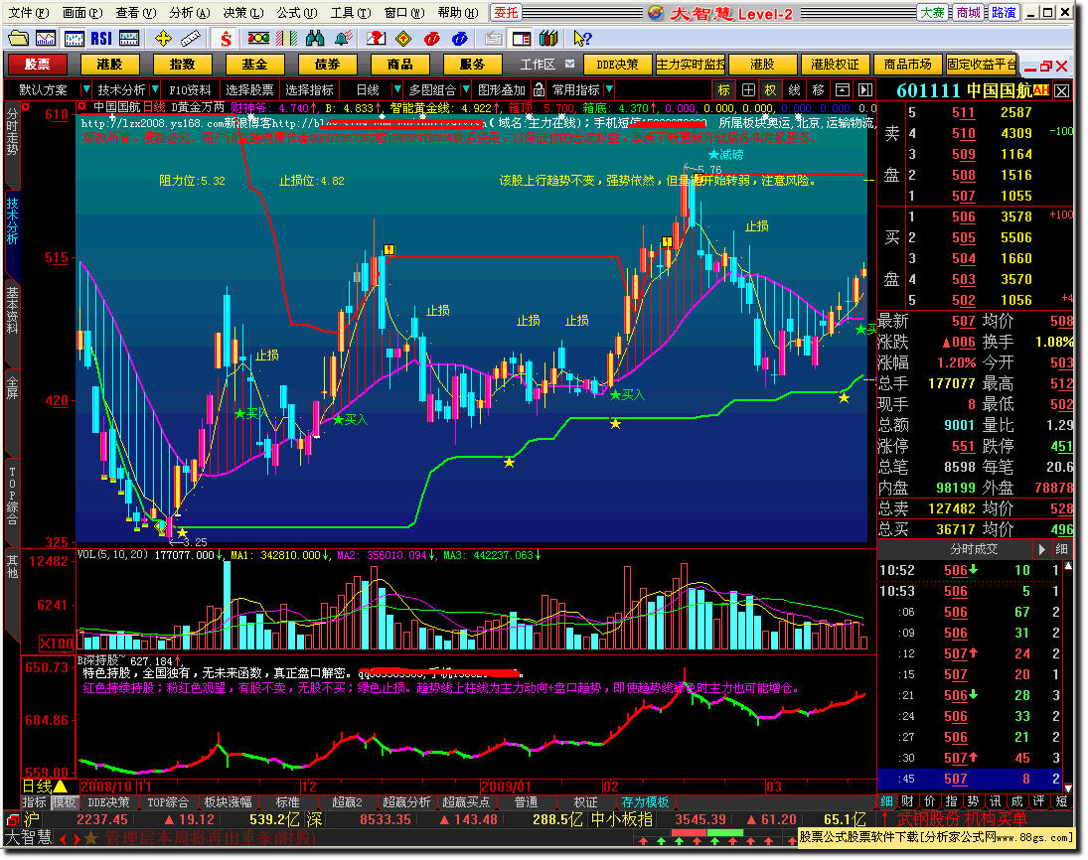Click the colored striped bars icon
The width and height of the screenshot is (1088, 860).
pyautogui.click(x=286, y=38)
